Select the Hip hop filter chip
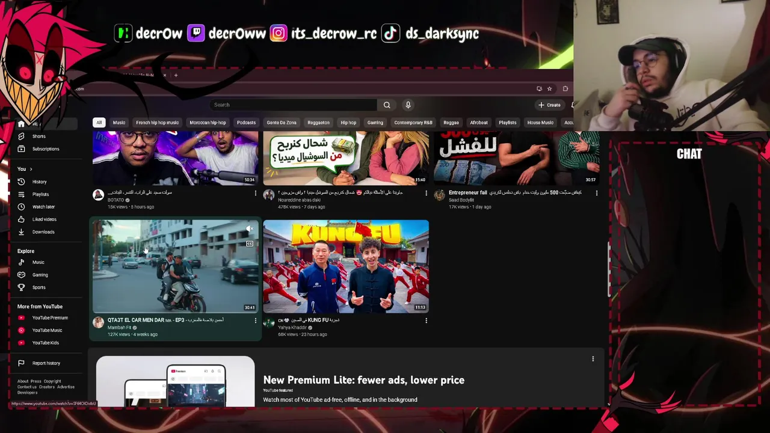The height and width of the screenshot is (433, 770). pyautogui.click(x=348, y=123)
